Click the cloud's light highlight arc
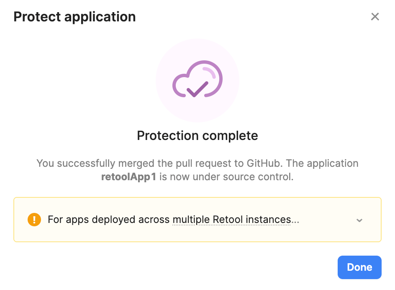 coord(209,72)
